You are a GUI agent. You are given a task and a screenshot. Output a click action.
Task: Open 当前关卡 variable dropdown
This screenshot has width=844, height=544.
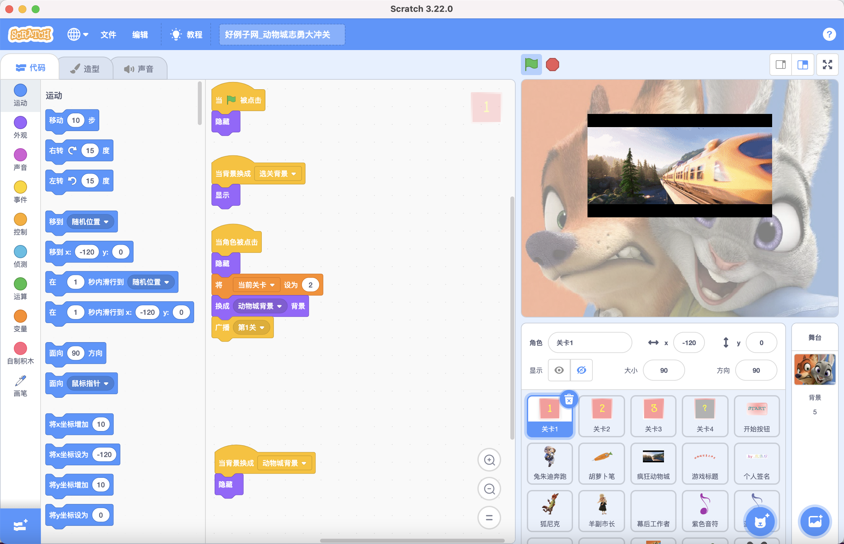256,285
